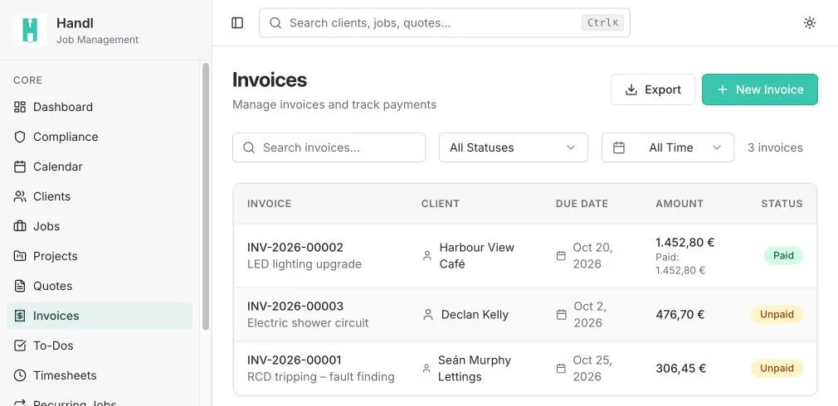Screen dimensions: 838x406
Task: Click the STATUS column header
Action: 782,204
